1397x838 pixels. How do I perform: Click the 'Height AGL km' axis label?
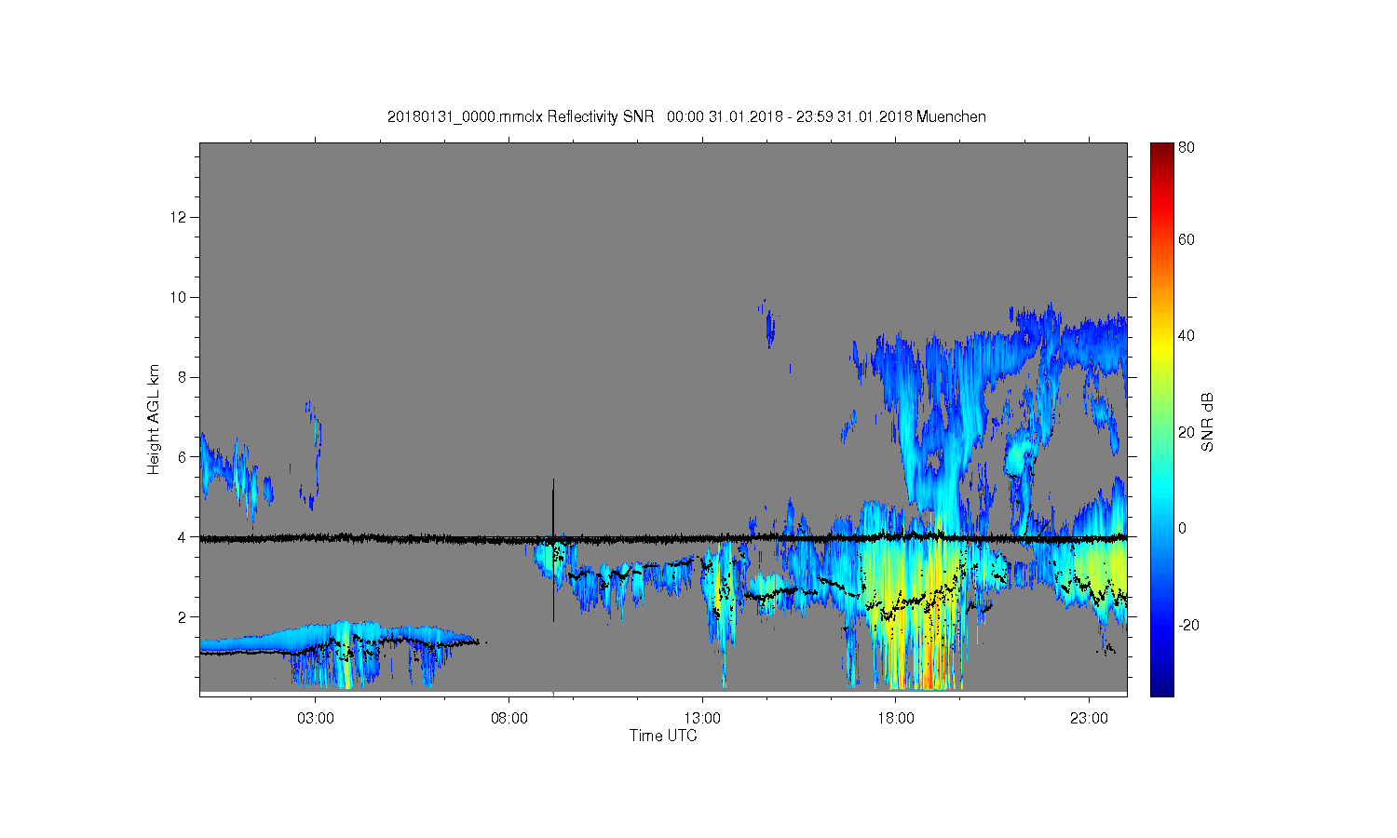pyautogui.click(x=154, y=419)
